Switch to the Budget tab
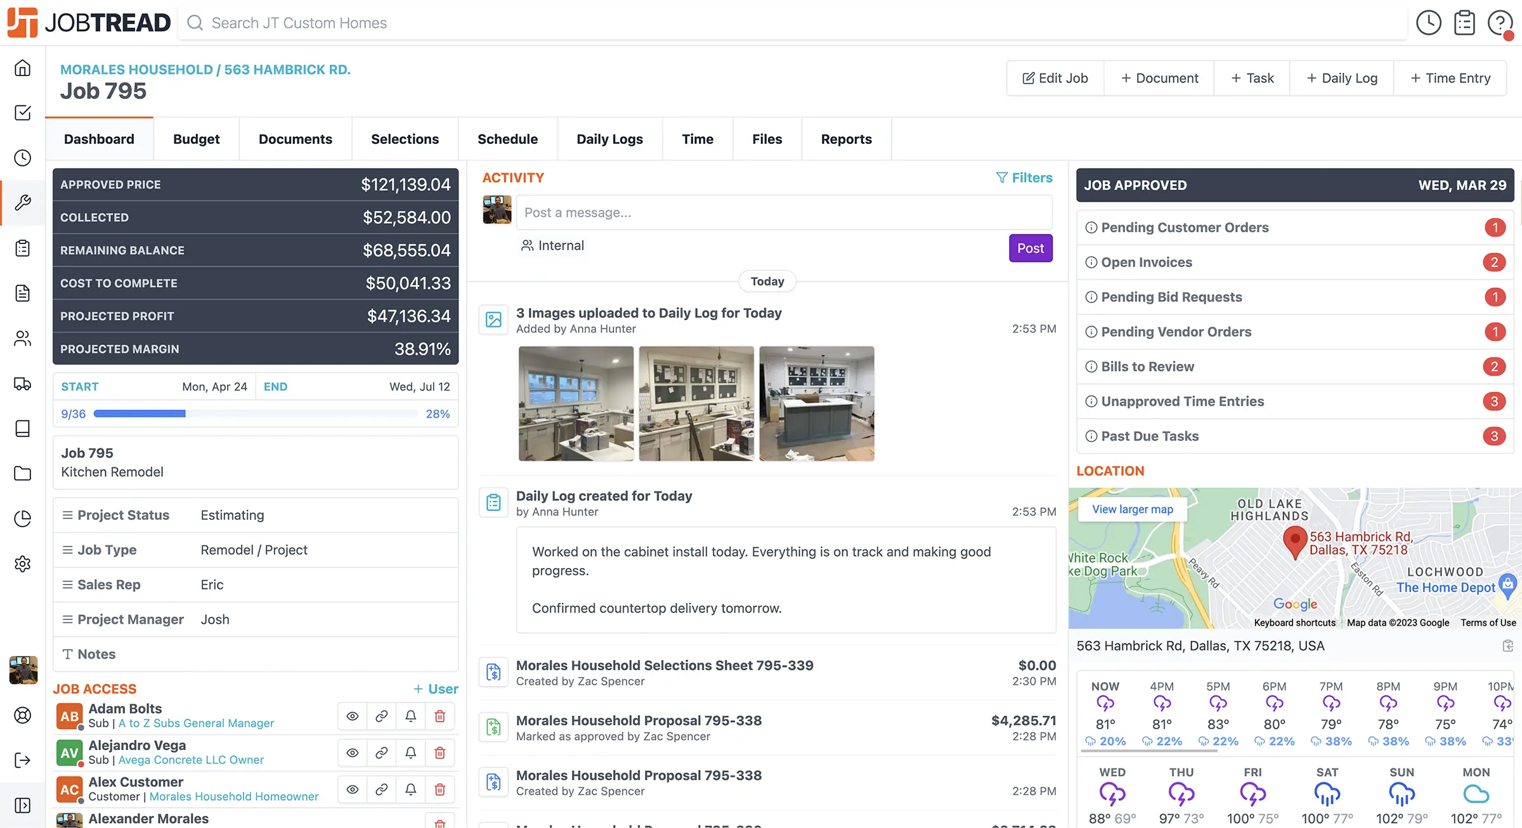Image resolution: width=1522 pixels, height=828 pixels. 196,139
